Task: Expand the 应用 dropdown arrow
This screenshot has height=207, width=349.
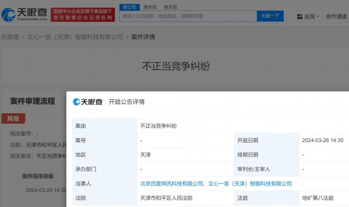Action: tap(318, 17)
